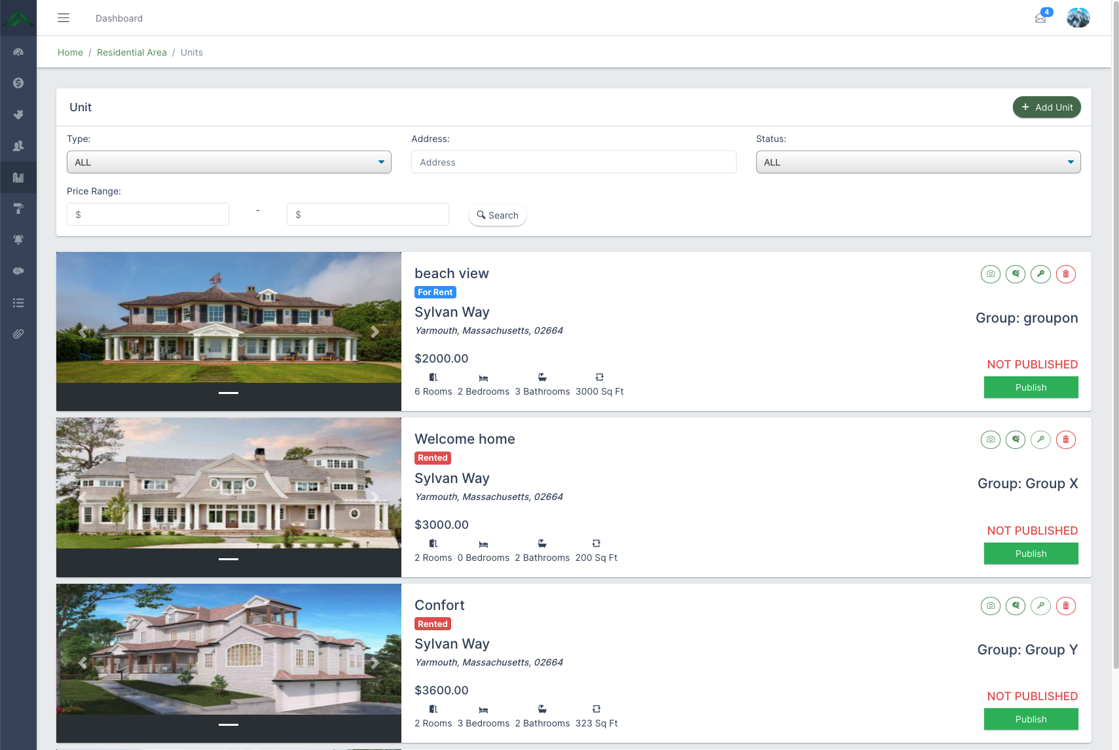Open the dollar payments sidebar icon
This screenshot has height=750, width=1119.
click(x=18, y=83)
